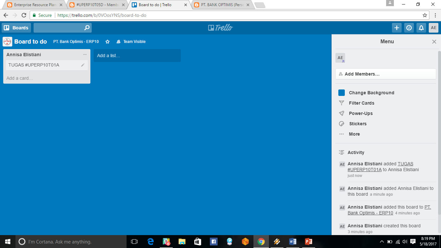
Task: Open volume control in system tray
Action: point(405,242)
